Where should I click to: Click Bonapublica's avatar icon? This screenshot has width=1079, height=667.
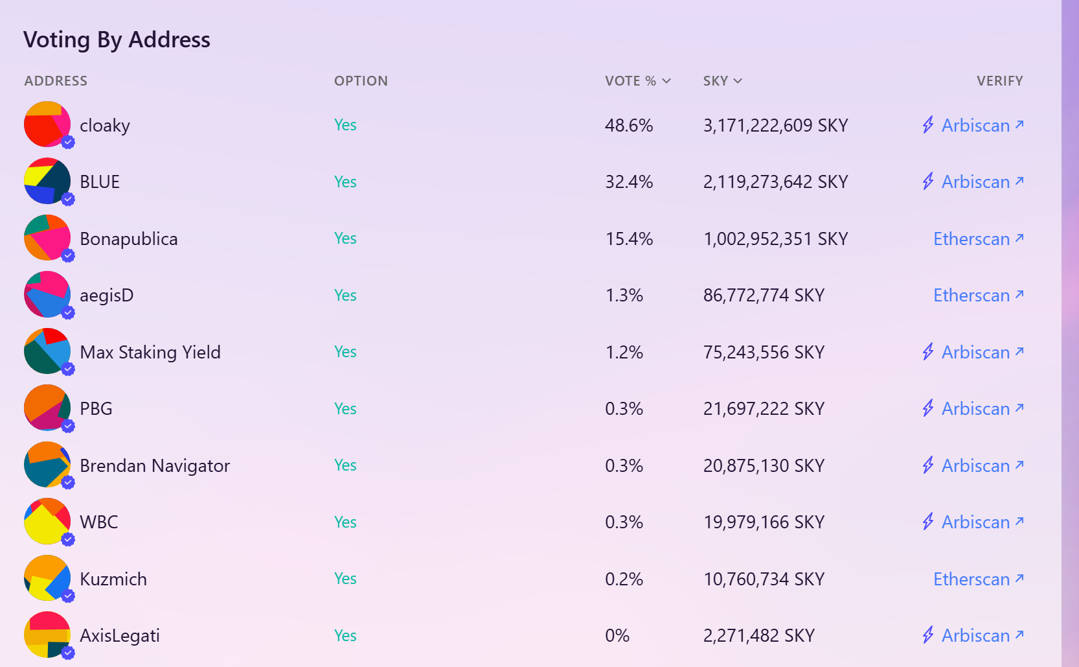coord(47,238)
